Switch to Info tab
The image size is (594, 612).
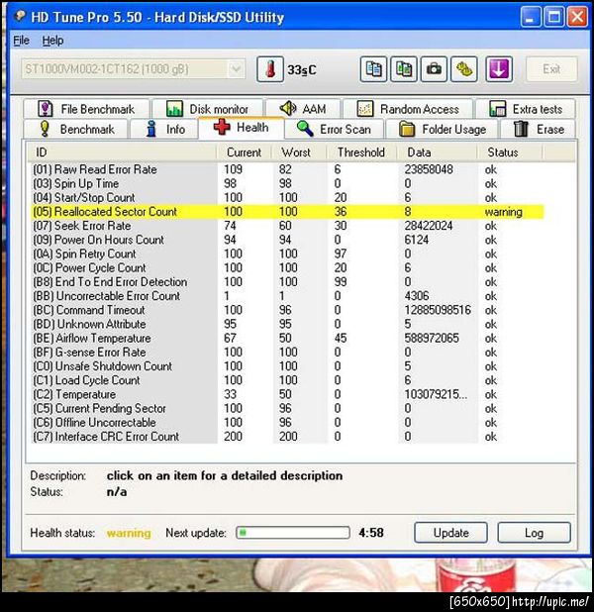tap(164, 129)
